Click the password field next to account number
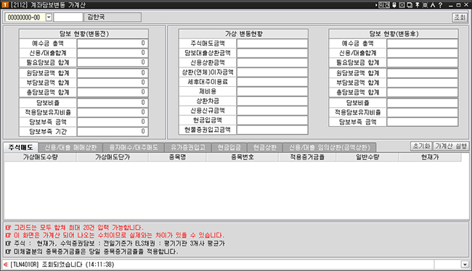 click(68, 17)
